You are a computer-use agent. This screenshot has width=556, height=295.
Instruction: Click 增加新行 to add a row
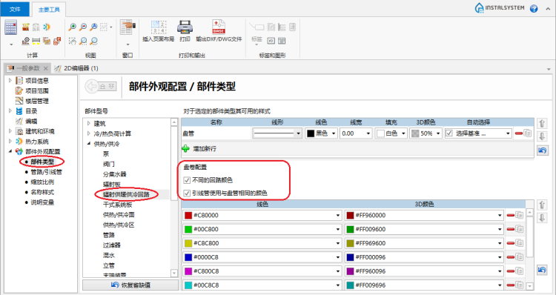[205, 148]
